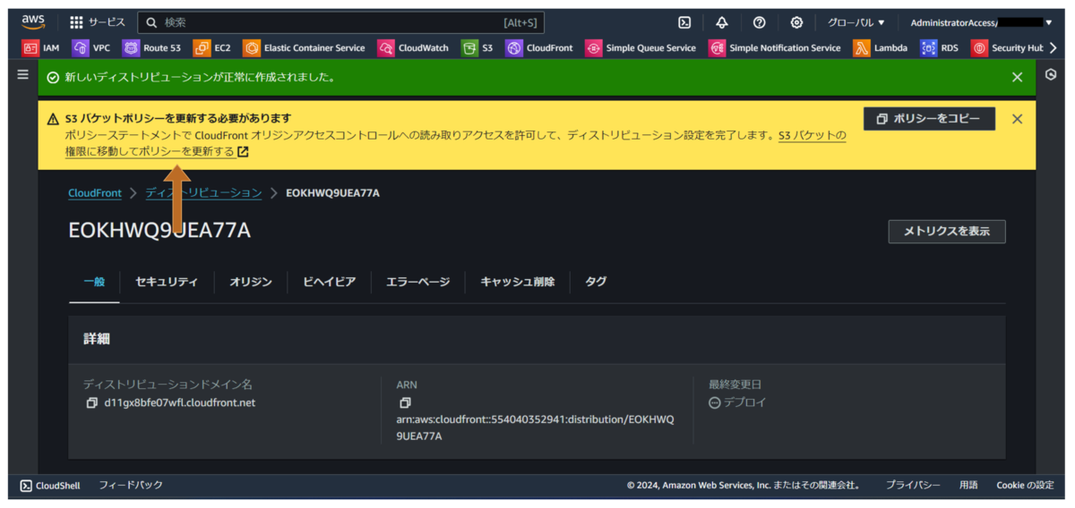1075x508 pixels.
Task: Expand the グローバル region dropdown
Action: 856,22
